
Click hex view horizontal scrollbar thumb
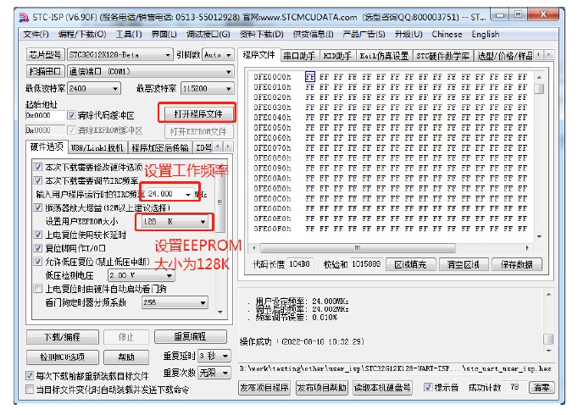click(358, 248)
